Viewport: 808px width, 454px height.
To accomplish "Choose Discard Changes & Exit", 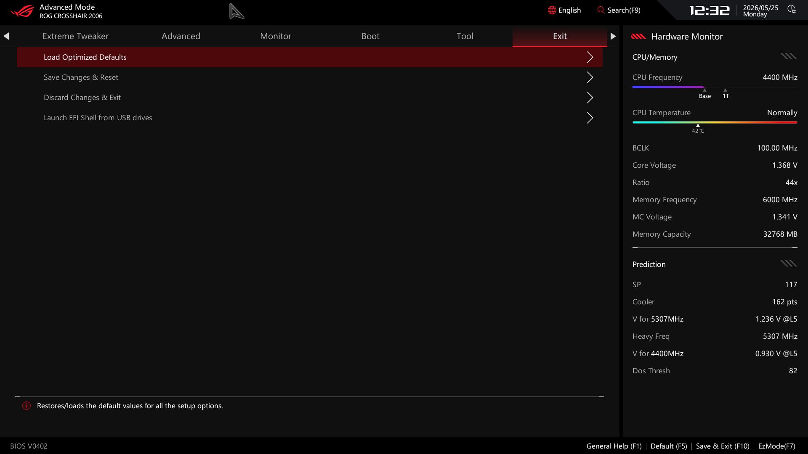I will pos(310,98).
